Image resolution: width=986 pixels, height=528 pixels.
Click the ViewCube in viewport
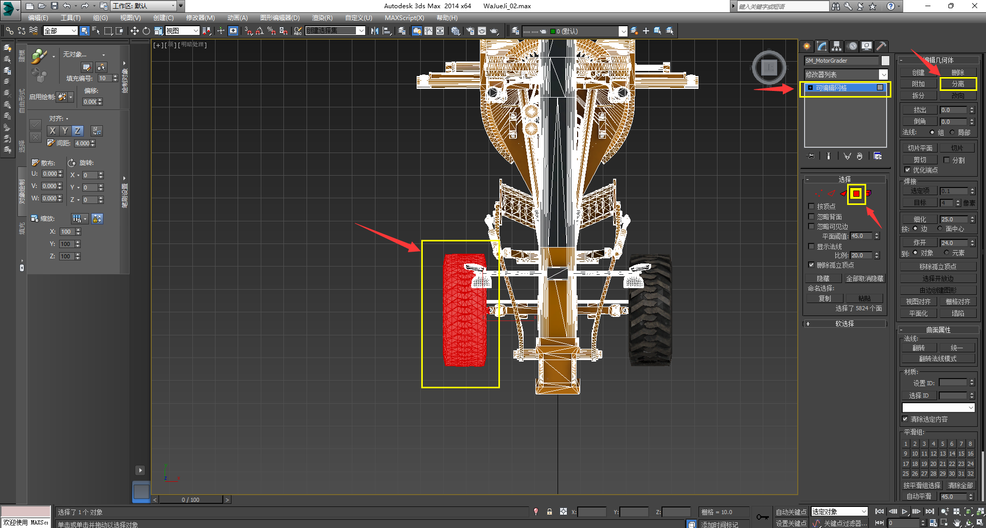coord(769,67)
